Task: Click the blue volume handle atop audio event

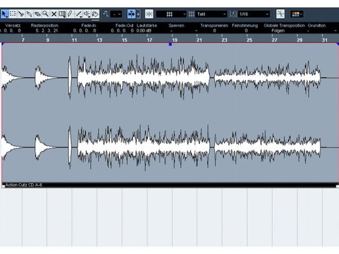Action: click(170, 44)
